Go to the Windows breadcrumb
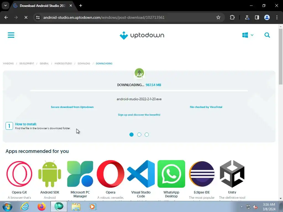The width and height of the screenshot is (283, 212). tap(8, 63)
